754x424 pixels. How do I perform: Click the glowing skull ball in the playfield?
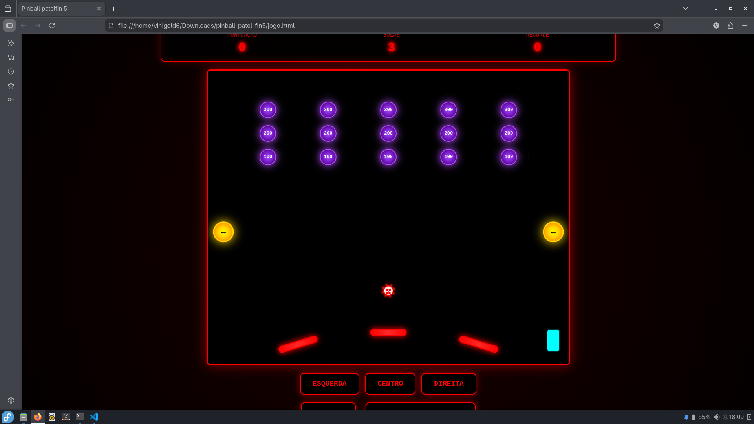[x=388, y=290]
